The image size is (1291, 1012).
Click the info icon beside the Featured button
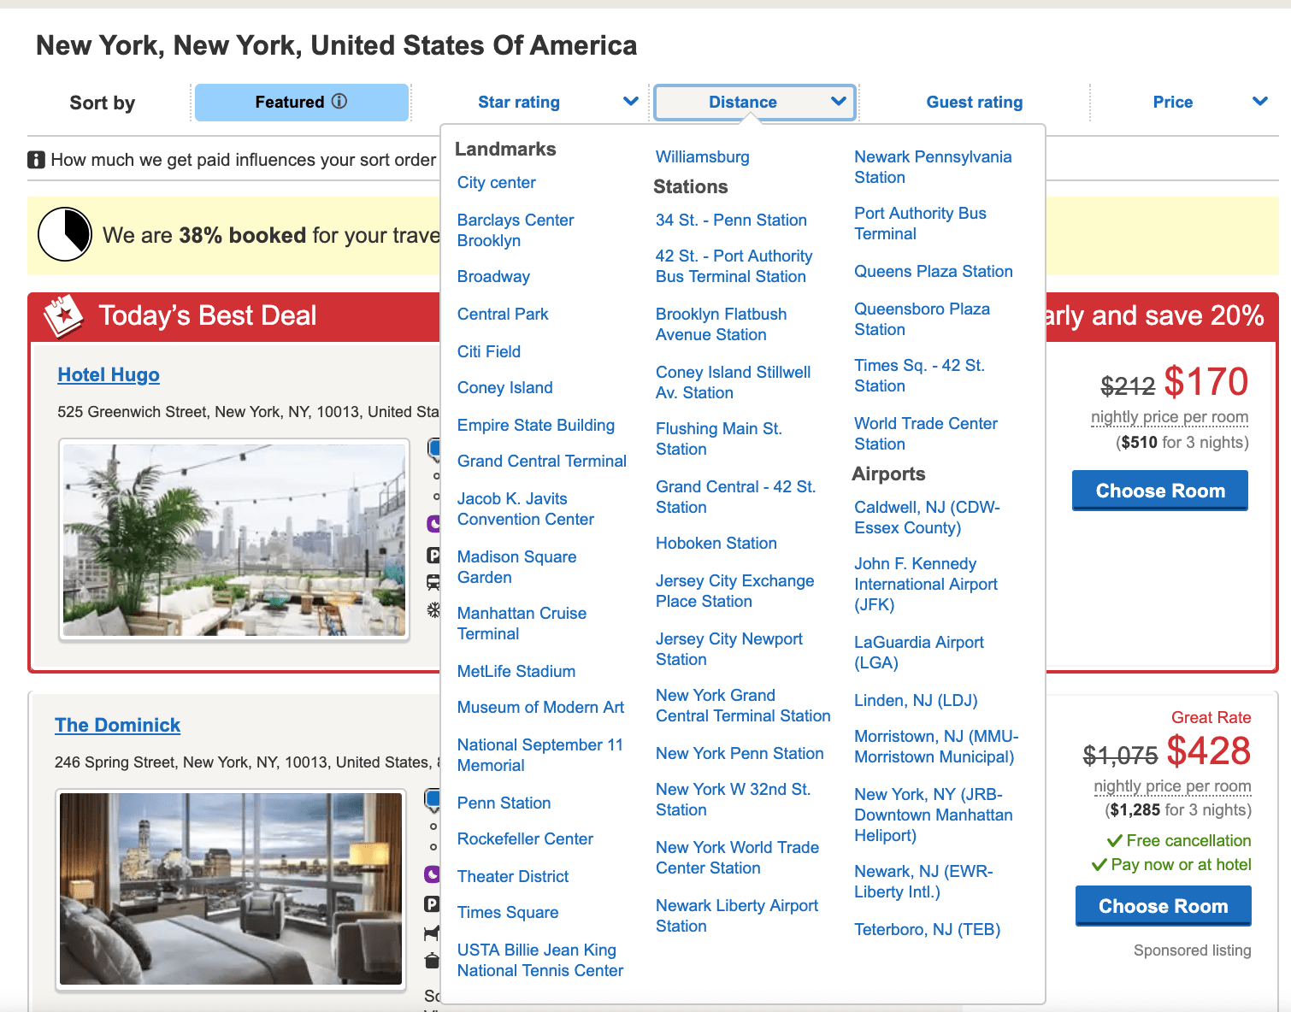pyautogui.click(x=340, y=101)
